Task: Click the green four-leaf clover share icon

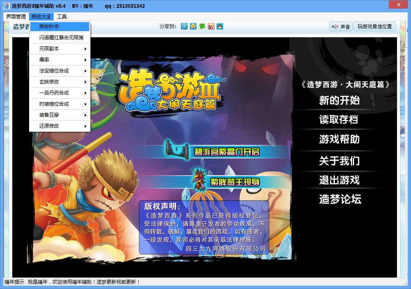Action: pyautogui.click(x=202, y=26)
